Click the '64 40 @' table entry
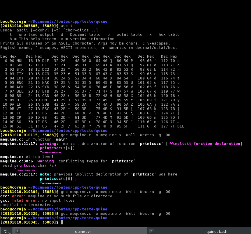This screenshot has height=234, width=251. click(104, 61)
